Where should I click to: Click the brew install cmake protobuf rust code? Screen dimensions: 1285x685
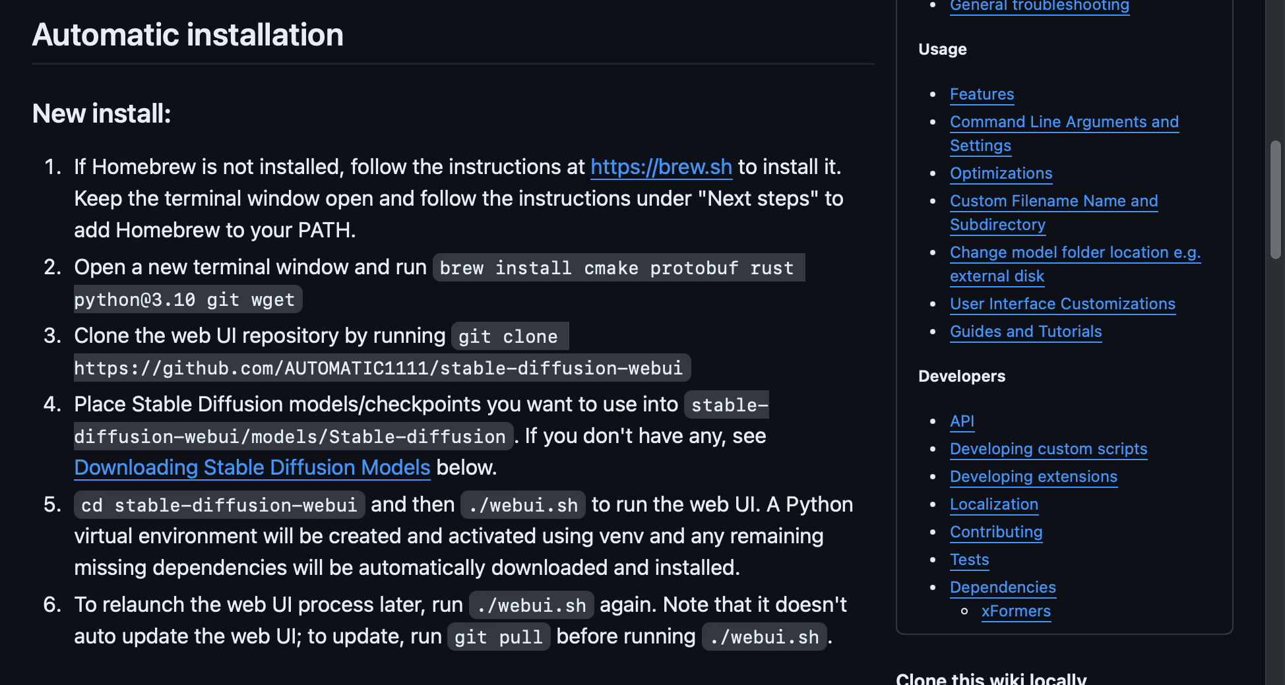click(x=619, y=268)
